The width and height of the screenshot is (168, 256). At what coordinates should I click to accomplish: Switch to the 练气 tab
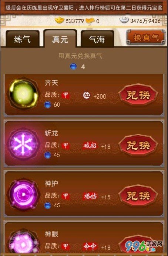click(x=23, y=39)
